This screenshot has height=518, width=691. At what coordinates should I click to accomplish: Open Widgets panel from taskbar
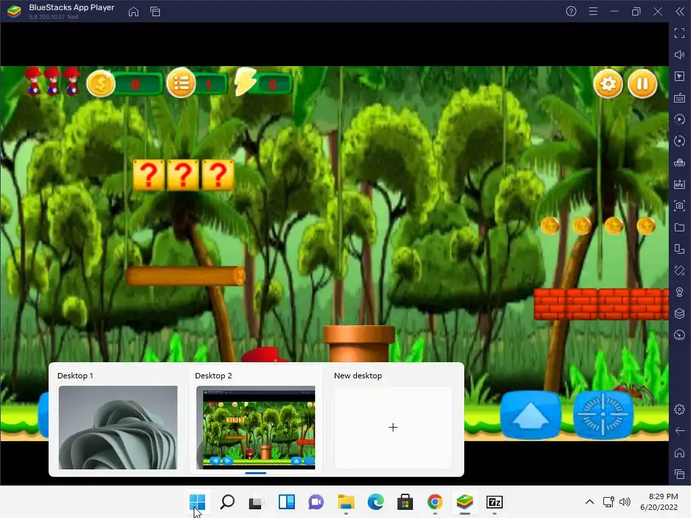coord(286,502)
